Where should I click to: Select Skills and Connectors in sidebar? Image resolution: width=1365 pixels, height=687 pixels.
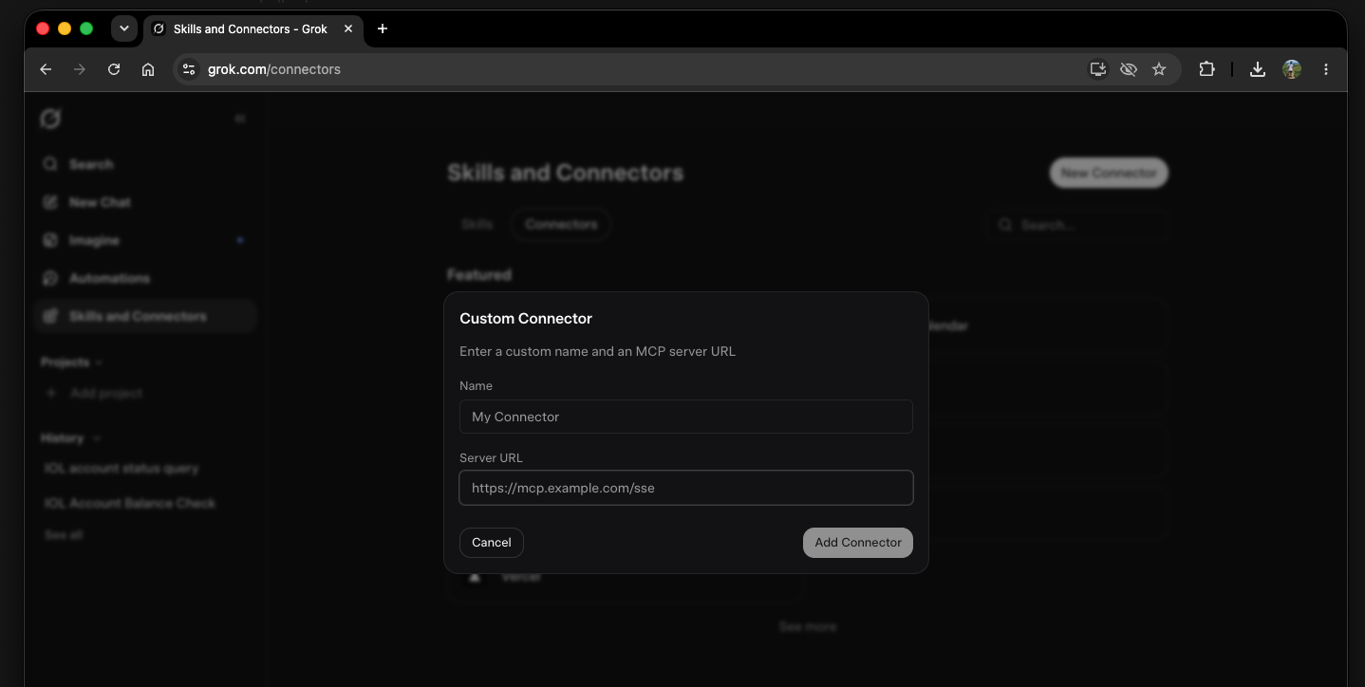coord(145,316)
